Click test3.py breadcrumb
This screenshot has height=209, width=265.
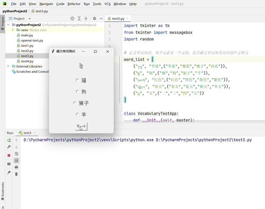(40, 11)
